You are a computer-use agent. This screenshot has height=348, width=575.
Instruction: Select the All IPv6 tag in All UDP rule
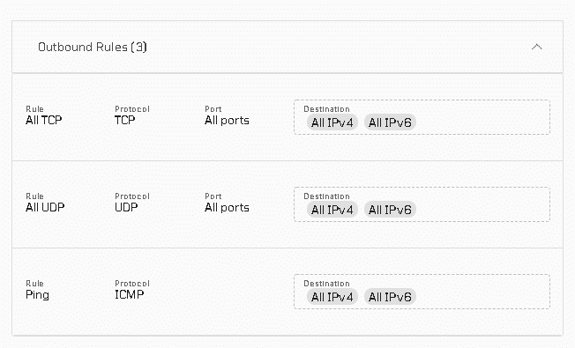click(x=390, y=210)
